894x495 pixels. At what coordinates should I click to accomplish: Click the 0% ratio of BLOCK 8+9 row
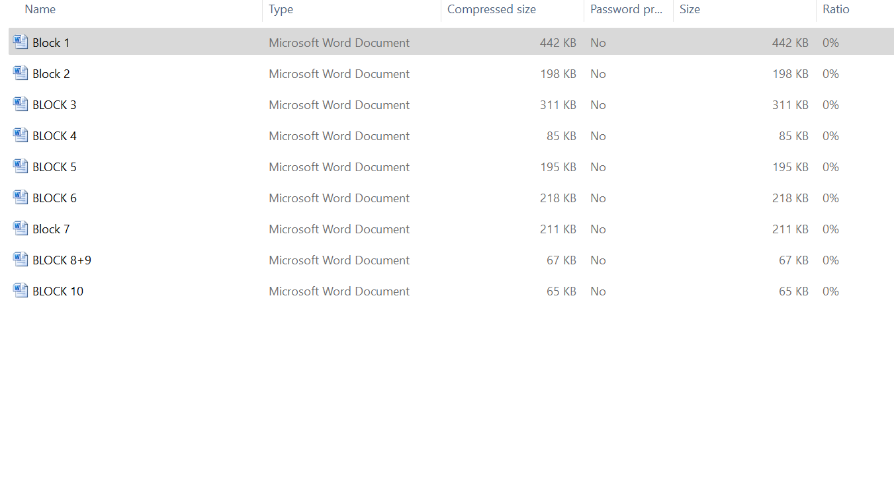pos(830,260)
